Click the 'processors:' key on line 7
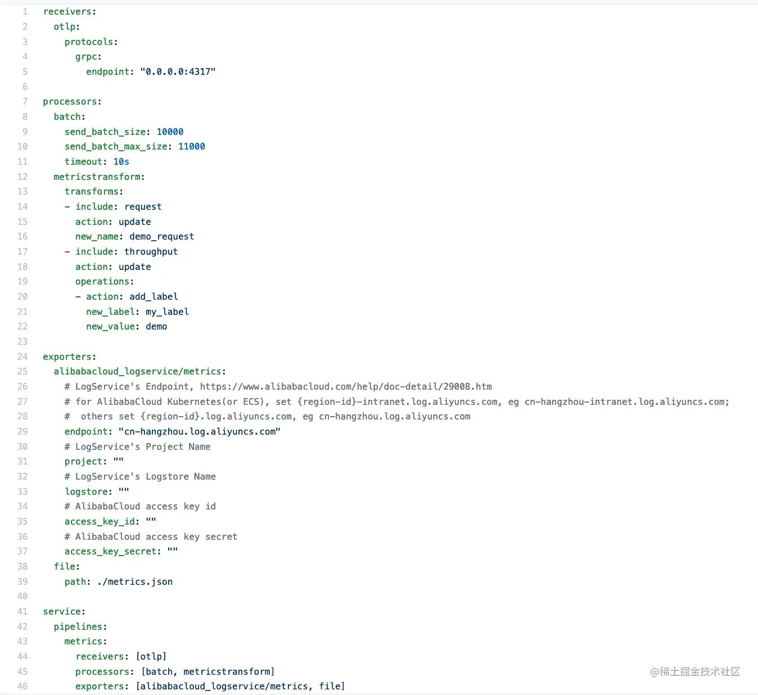Screen dimensions: 758x695 point(73,102)
